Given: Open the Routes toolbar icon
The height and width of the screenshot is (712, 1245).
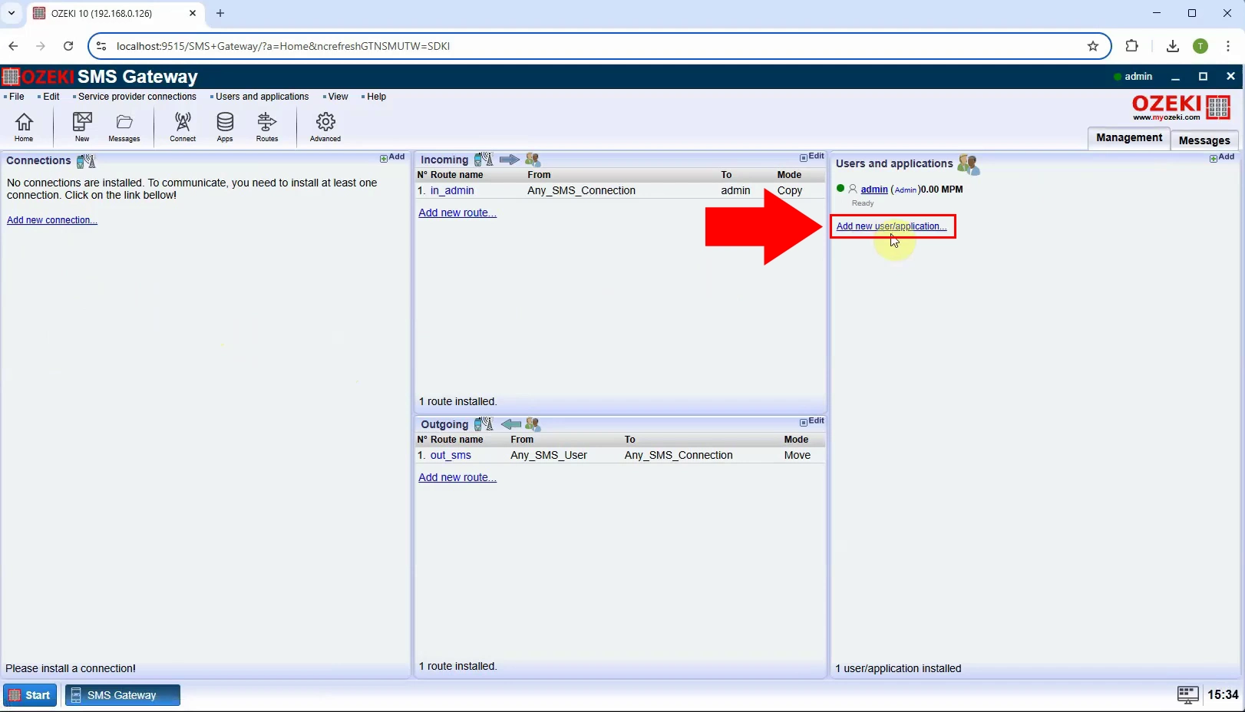Looking at the screenshot, I should click(267, 127).
